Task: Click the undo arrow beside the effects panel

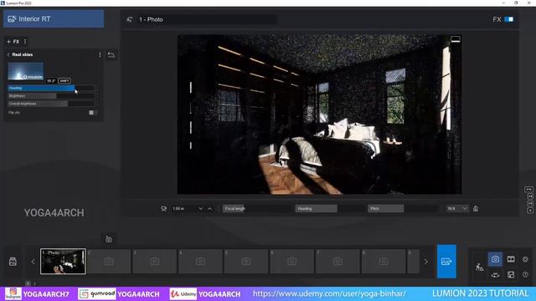Action: [x=111, y=54]
